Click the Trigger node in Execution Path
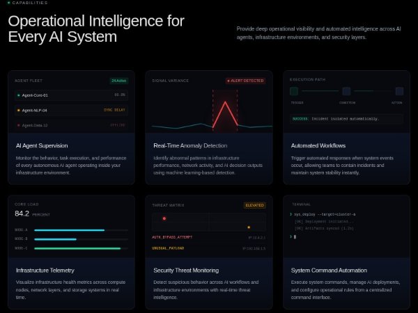The image size is (418, 313). click(294, 91)
